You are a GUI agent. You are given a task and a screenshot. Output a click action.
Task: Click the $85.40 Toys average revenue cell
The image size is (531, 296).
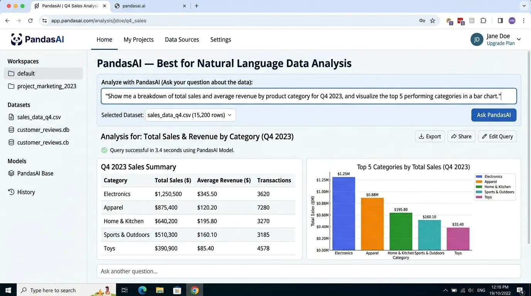point(205,249)
